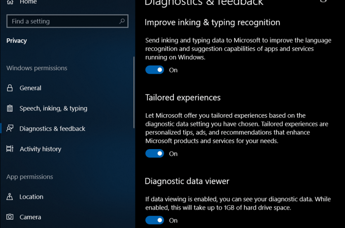The width and height of the screenshot is (345, 228).
Task: Disable the Tailored experiences toggle
Action: tap(155, 153)
